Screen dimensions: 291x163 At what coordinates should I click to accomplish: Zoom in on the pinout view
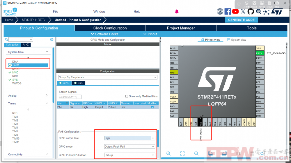168,153
